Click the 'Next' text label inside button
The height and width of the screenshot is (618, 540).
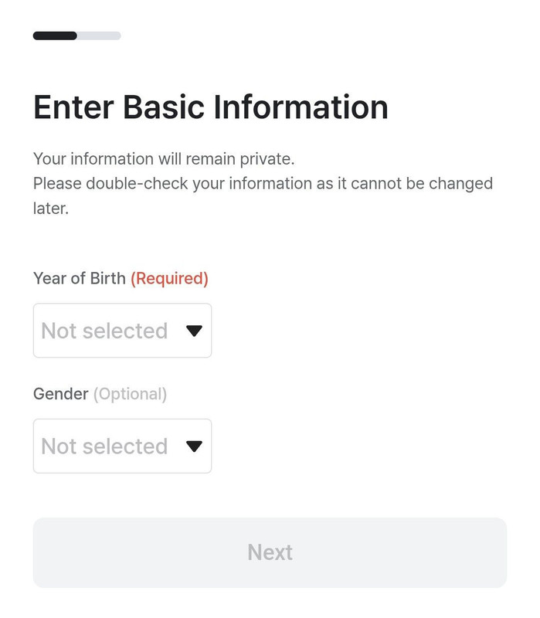click(270, 552)
